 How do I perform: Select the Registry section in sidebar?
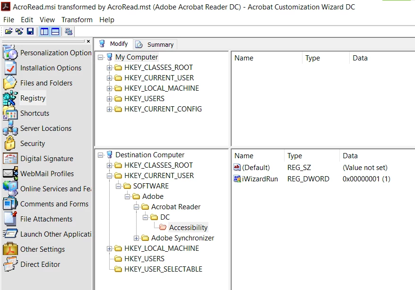25,98
